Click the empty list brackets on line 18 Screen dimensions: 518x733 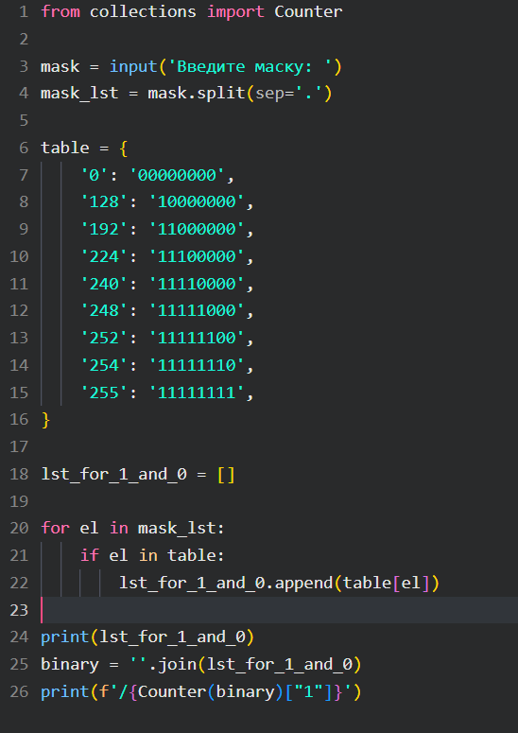click(226, 475)
